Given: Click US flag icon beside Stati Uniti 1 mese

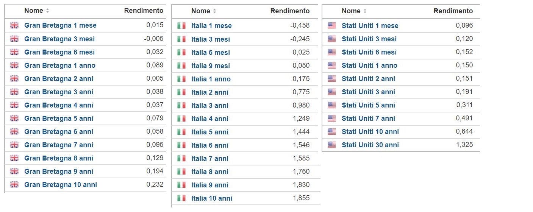Looking at the screenshot, I should tap(332, 26).
